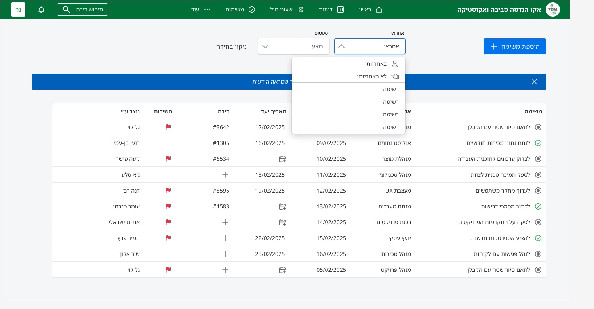This screenshot has height=309, width=594.
Task: Add apartment in אורית ישראלי row
Action: [x=225, y=222]
